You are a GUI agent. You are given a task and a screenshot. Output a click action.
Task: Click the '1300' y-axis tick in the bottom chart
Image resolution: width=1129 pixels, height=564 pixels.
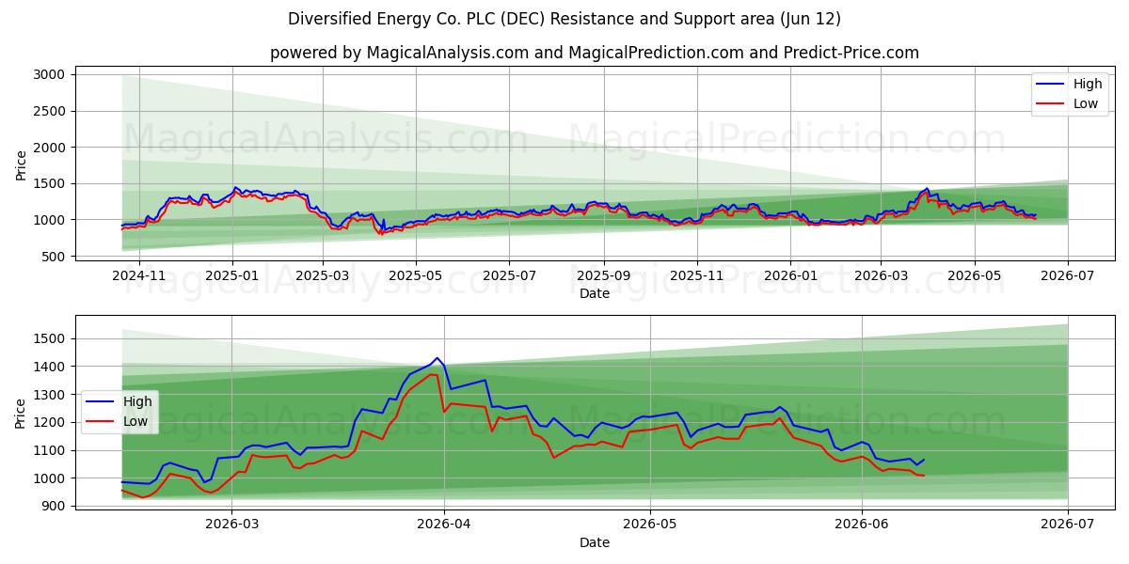49,395
